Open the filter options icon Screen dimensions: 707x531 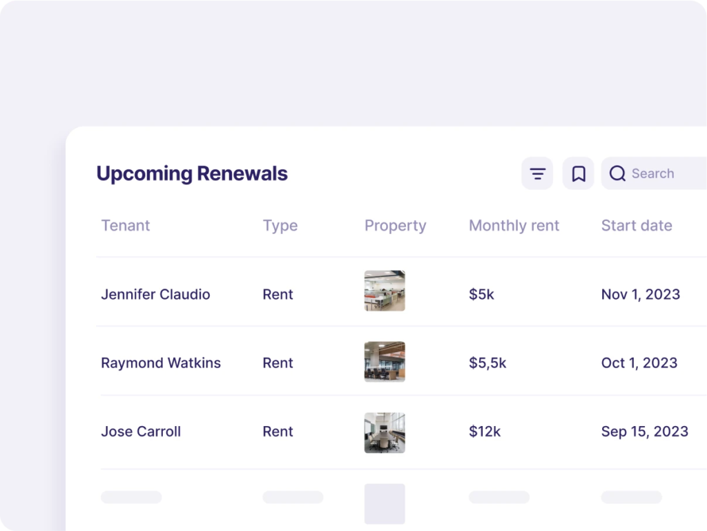tap(537, 173)
